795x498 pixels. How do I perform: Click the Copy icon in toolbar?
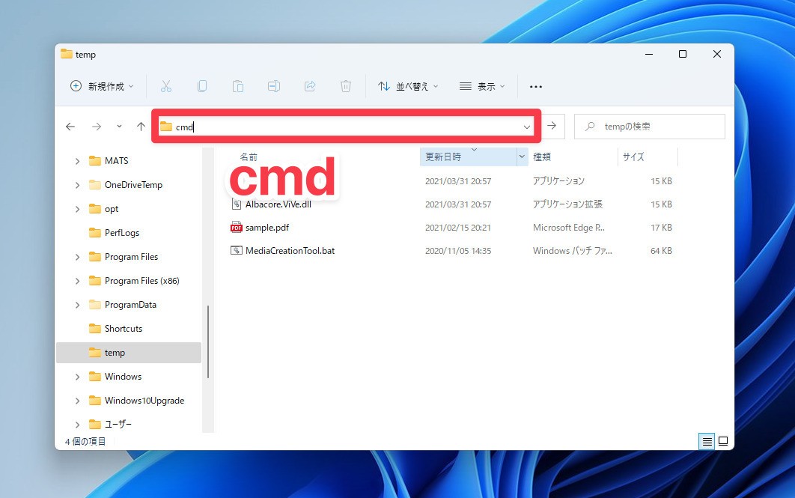tap(202, 86)
